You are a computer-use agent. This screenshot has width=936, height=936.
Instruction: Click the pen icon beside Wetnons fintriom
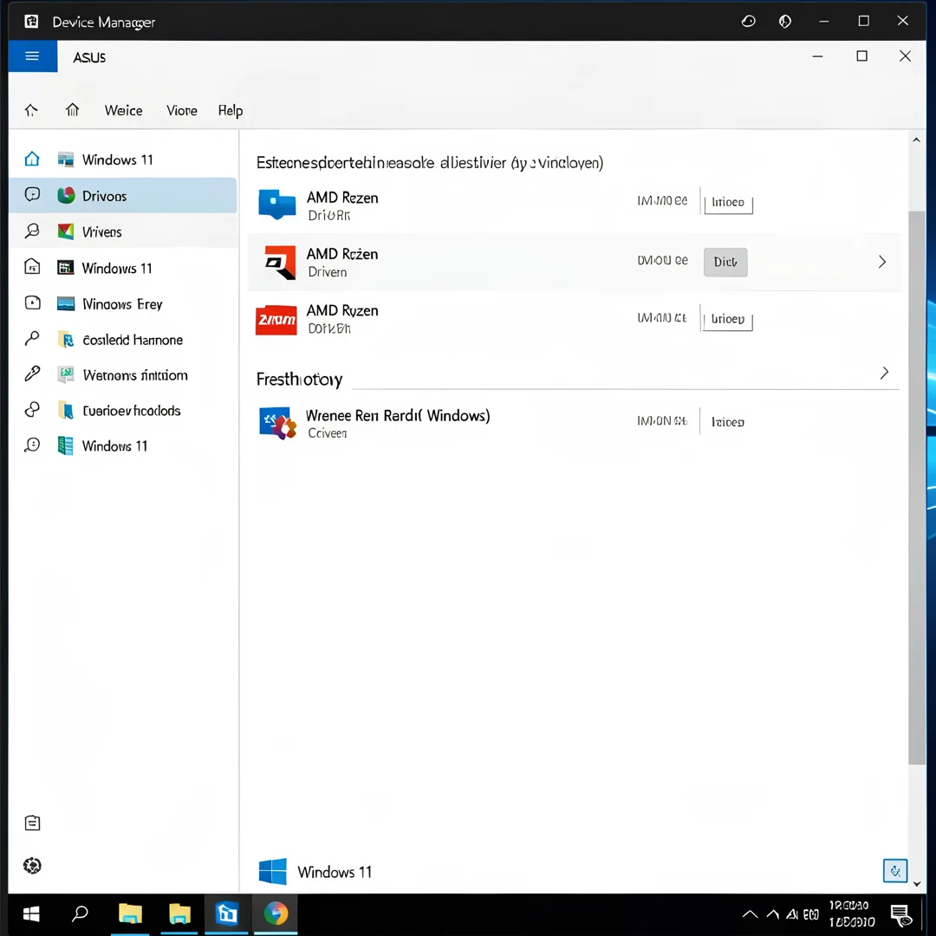pyautogui.click(x=32, y=374)
